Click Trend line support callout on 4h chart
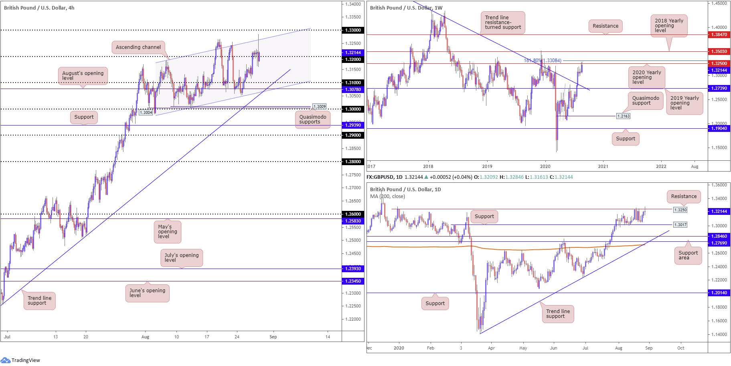 (x=40, y=301)
